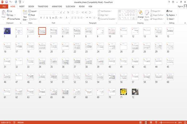Click the Sign in link
187x124 pixels.
[180, 7]
